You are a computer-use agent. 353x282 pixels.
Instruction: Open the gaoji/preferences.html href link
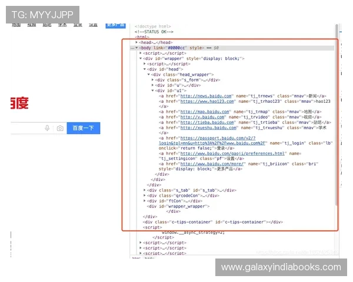232,153
